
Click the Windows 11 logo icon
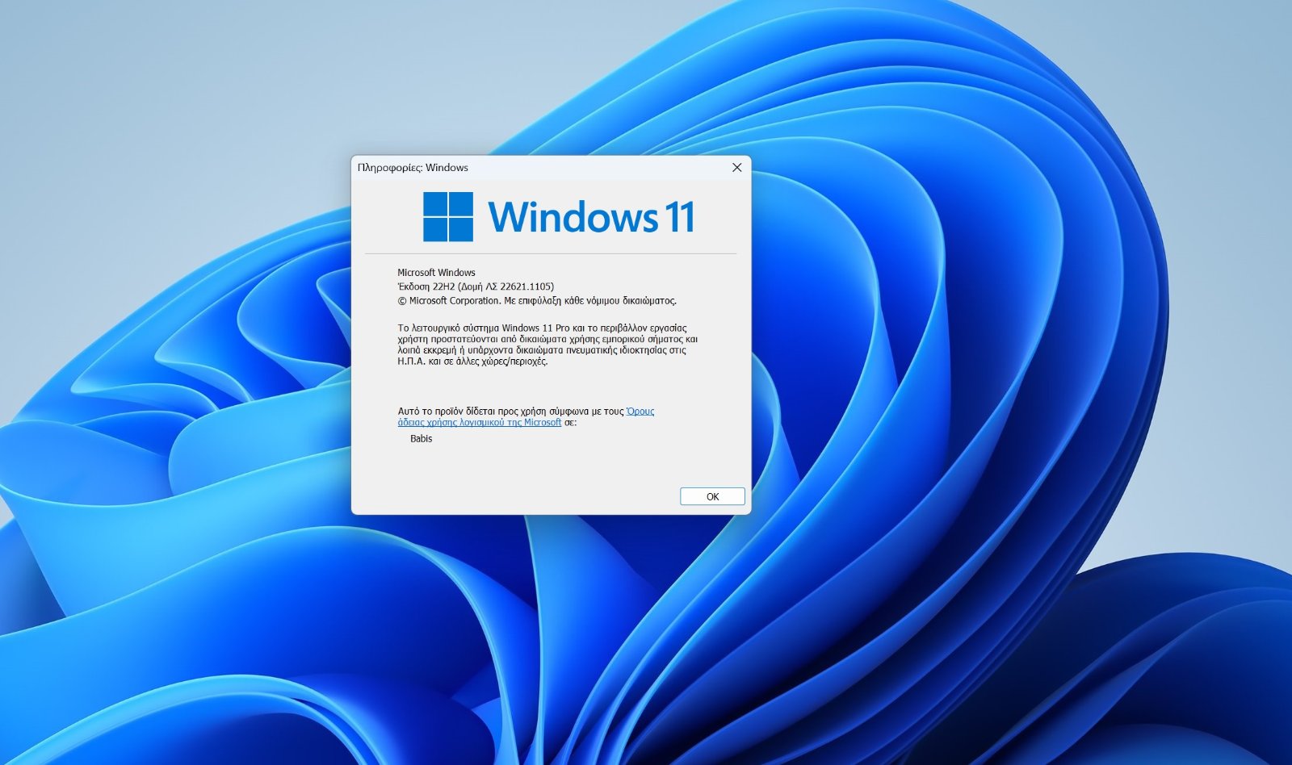(x=448, y=216)
